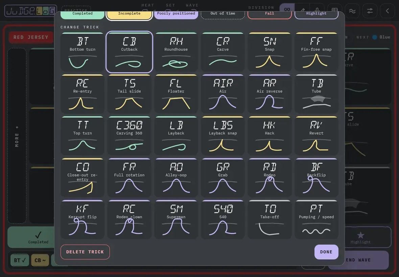This screenshot has width=399, height=277.
Task: Select the Carving 360 trick tile
Action: point(129,136)
